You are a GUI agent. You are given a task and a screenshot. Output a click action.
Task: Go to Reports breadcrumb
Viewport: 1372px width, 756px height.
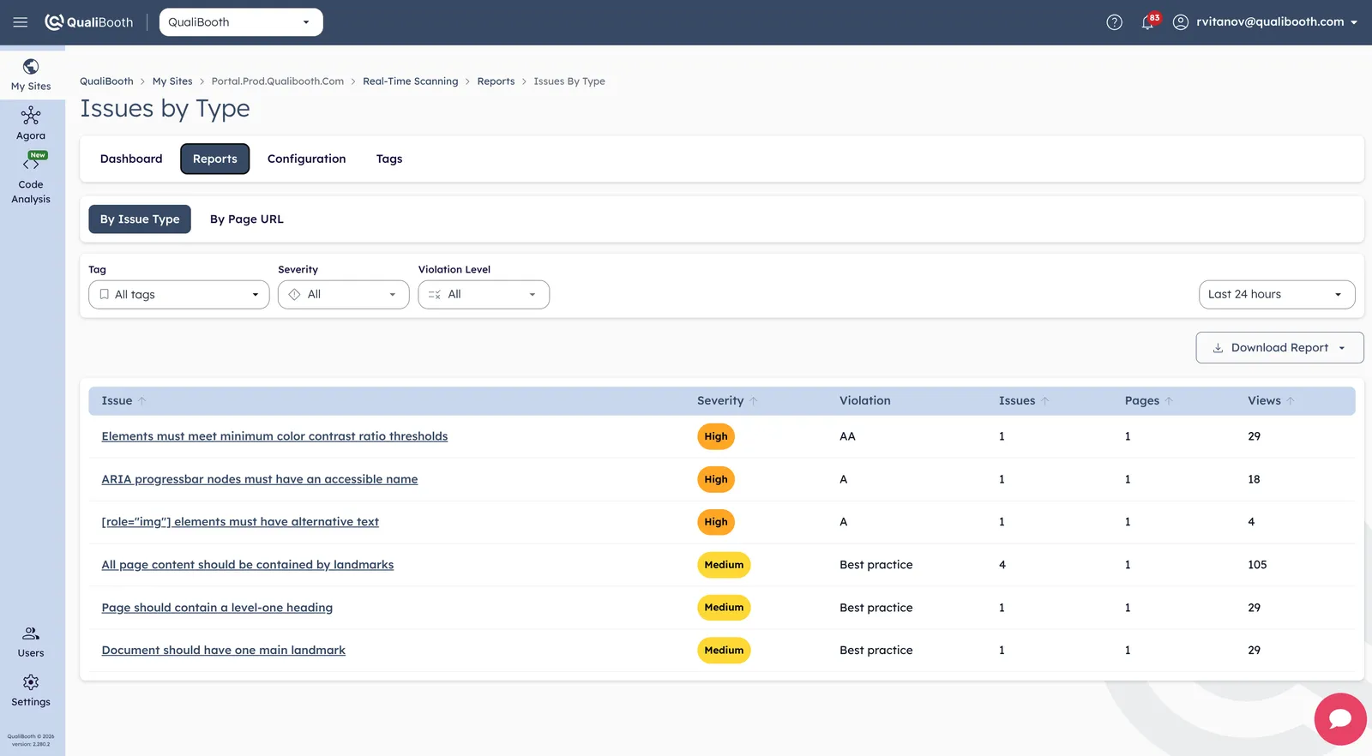click(x=496, y=81)
